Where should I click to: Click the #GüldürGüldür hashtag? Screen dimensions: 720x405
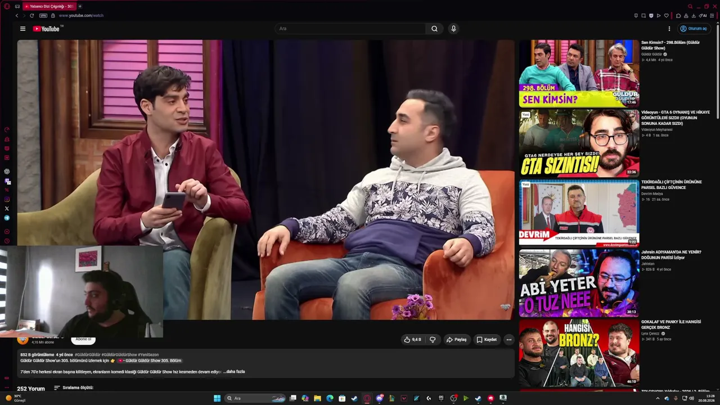click(88, 355)
